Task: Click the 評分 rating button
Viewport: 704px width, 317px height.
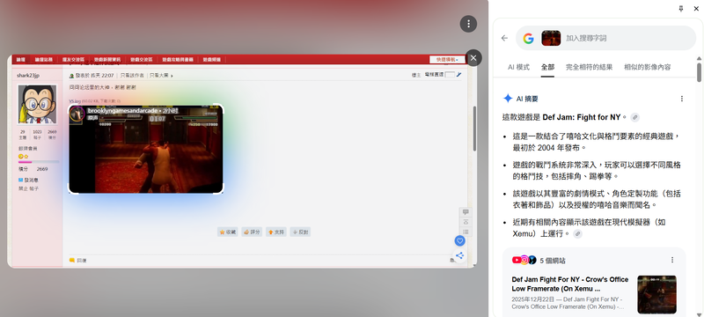Action: tap(252, 232)
